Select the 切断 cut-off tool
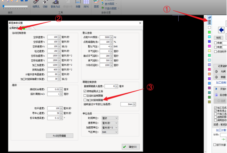The height and width of the screenshot is (153, 227). [45, 4]
